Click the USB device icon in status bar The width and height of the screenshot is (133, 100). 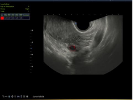pos(6,96)
